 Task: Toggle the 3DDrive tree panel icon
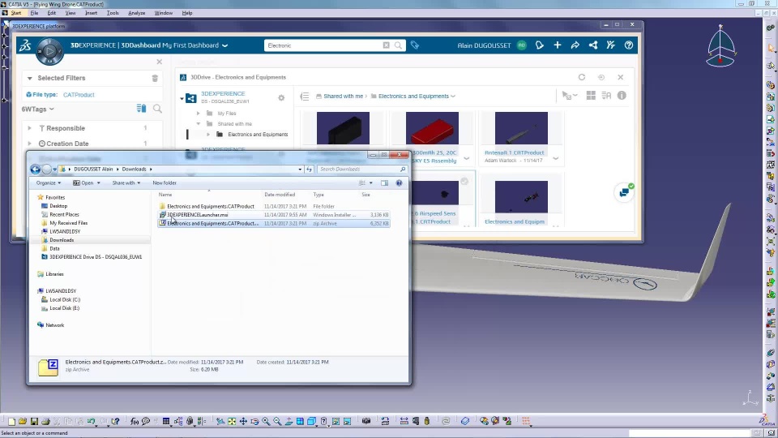pyautogui.click(x=305, y=97)
